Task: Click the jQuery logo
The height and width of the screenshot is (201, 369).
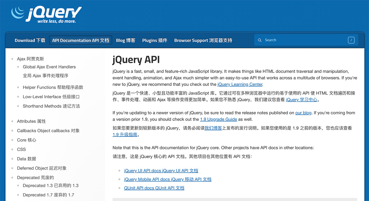Action: (x=46, y=14)
